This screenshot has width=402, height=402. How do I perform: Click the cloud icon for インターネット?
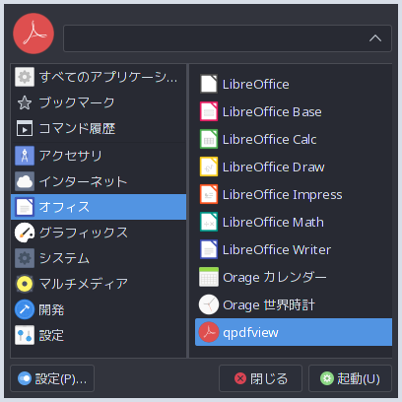[x=25, y=181]
